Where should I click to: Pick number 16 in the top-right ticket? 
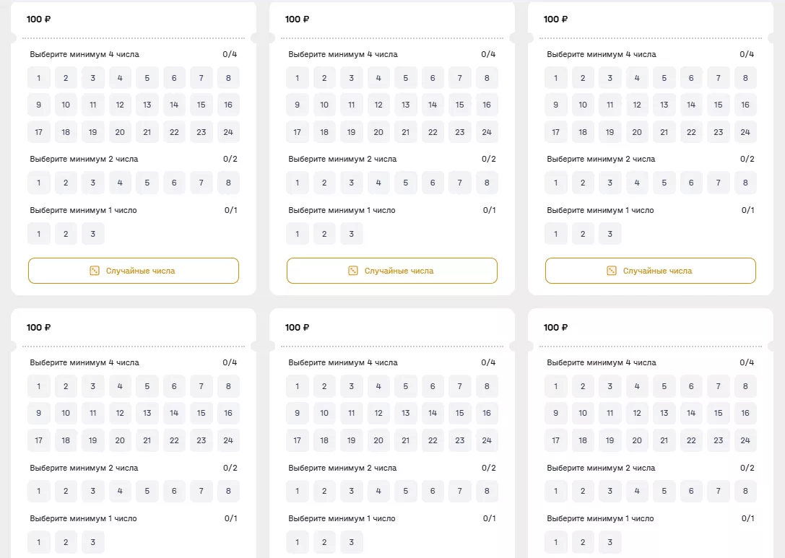tap(745, 105)
